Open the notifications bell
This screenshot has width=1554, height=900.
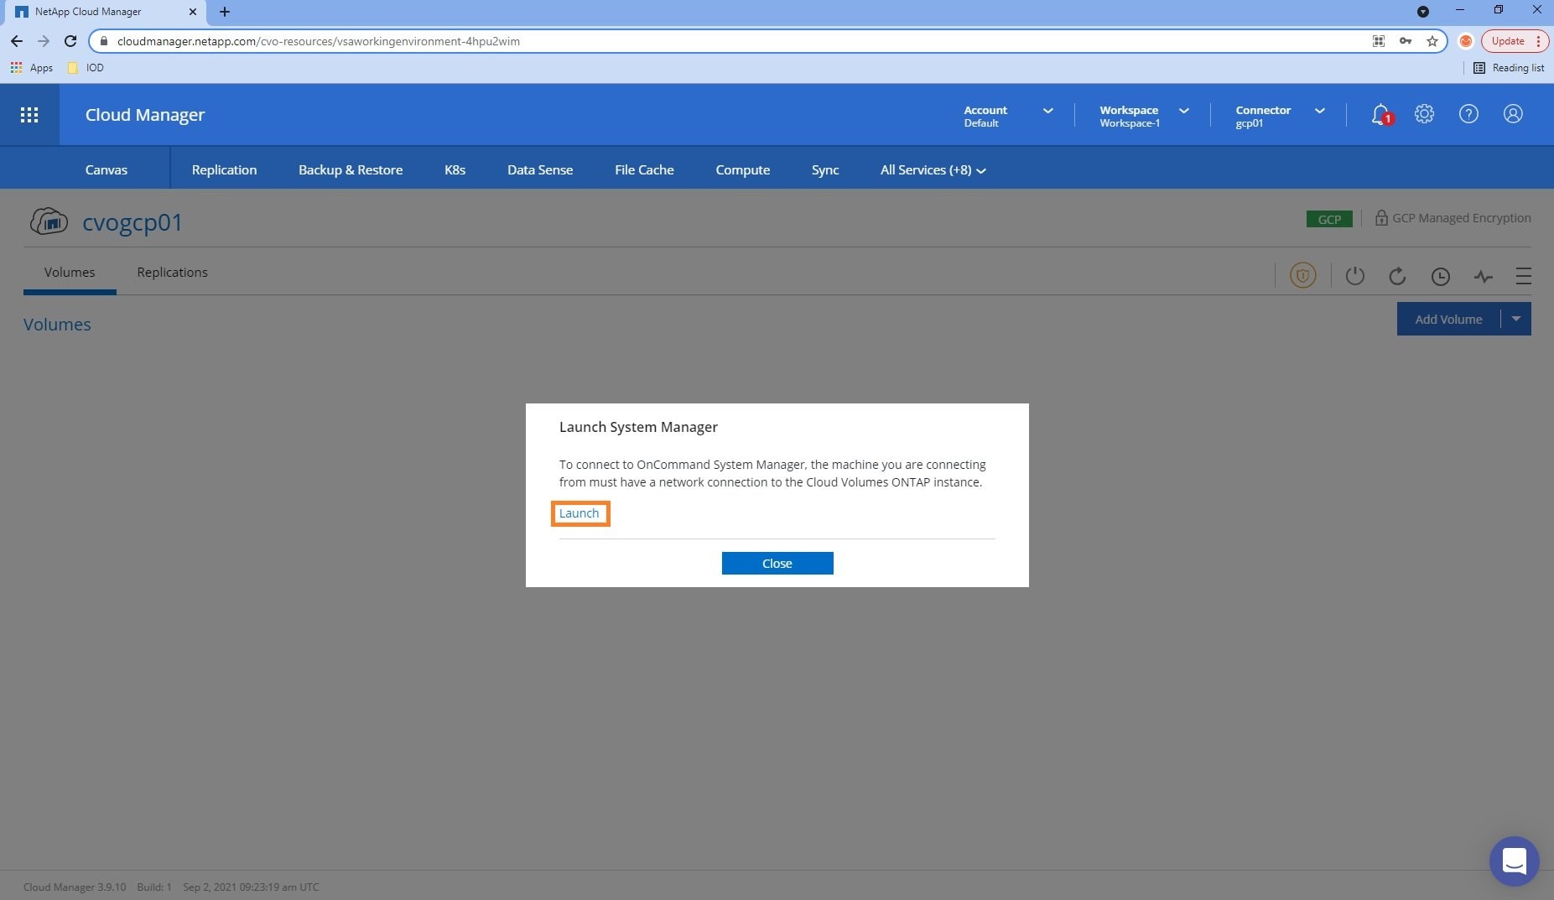pos(1380,114)
